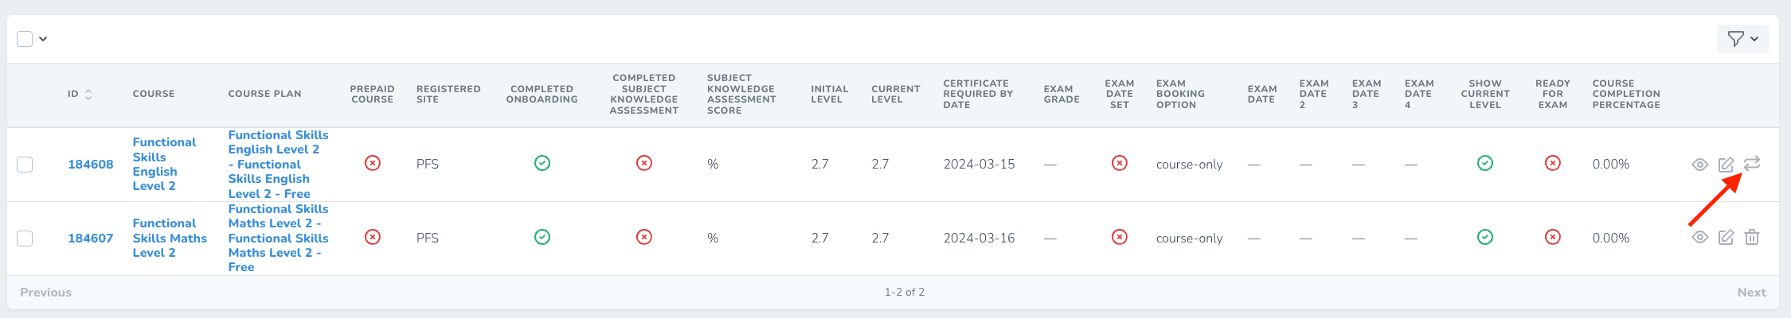The height and width of the screenshot is (318, 1791).
Task: Open the Maths Level 2 Free course plan
Action: tap(278, 238)
